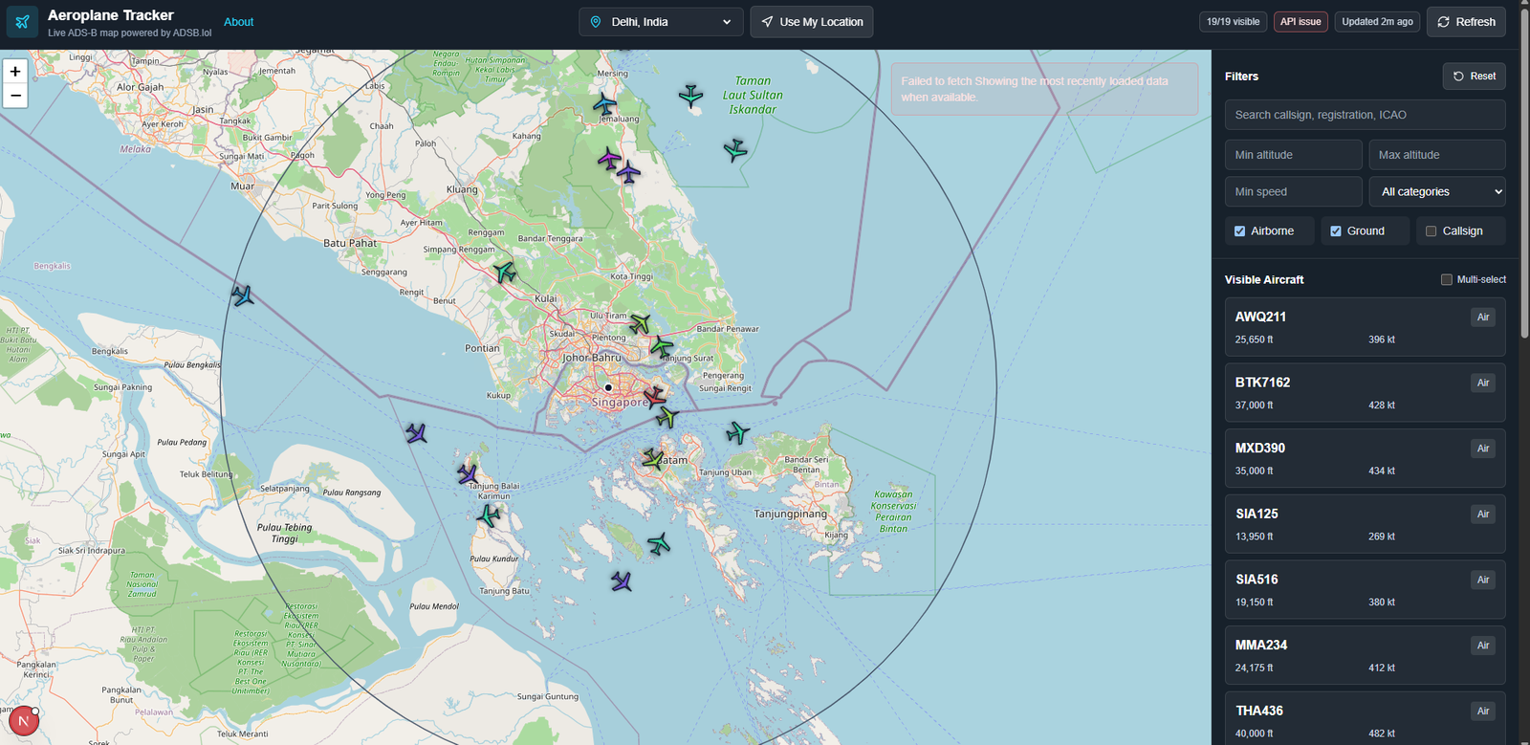This screenshot has width=1530, height=745.
Task: Click the Air tag on AWQ211
Action: click(x=1483, y=318)
